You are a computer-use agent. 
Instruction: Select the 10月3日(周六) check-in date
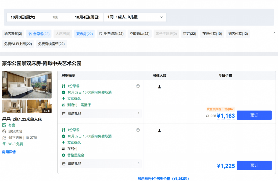(23, 17)
